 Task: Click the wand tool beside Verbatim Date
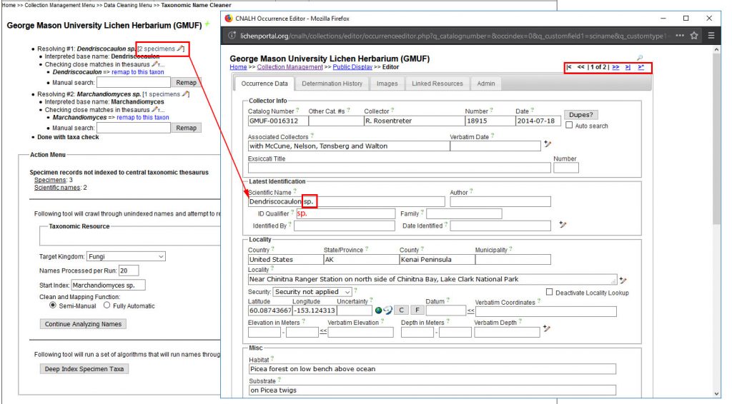coord(548,144)
